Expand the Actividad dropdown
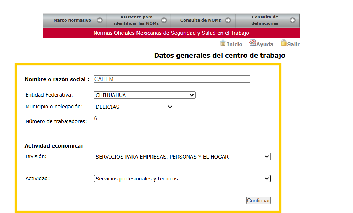The width and height of the screenshot is (353, 213). (182, 179)
